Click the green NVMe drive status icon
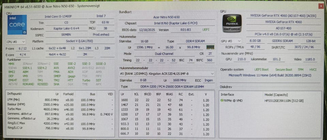This screenshot has width=327, height=140. (x=222, y=101)
